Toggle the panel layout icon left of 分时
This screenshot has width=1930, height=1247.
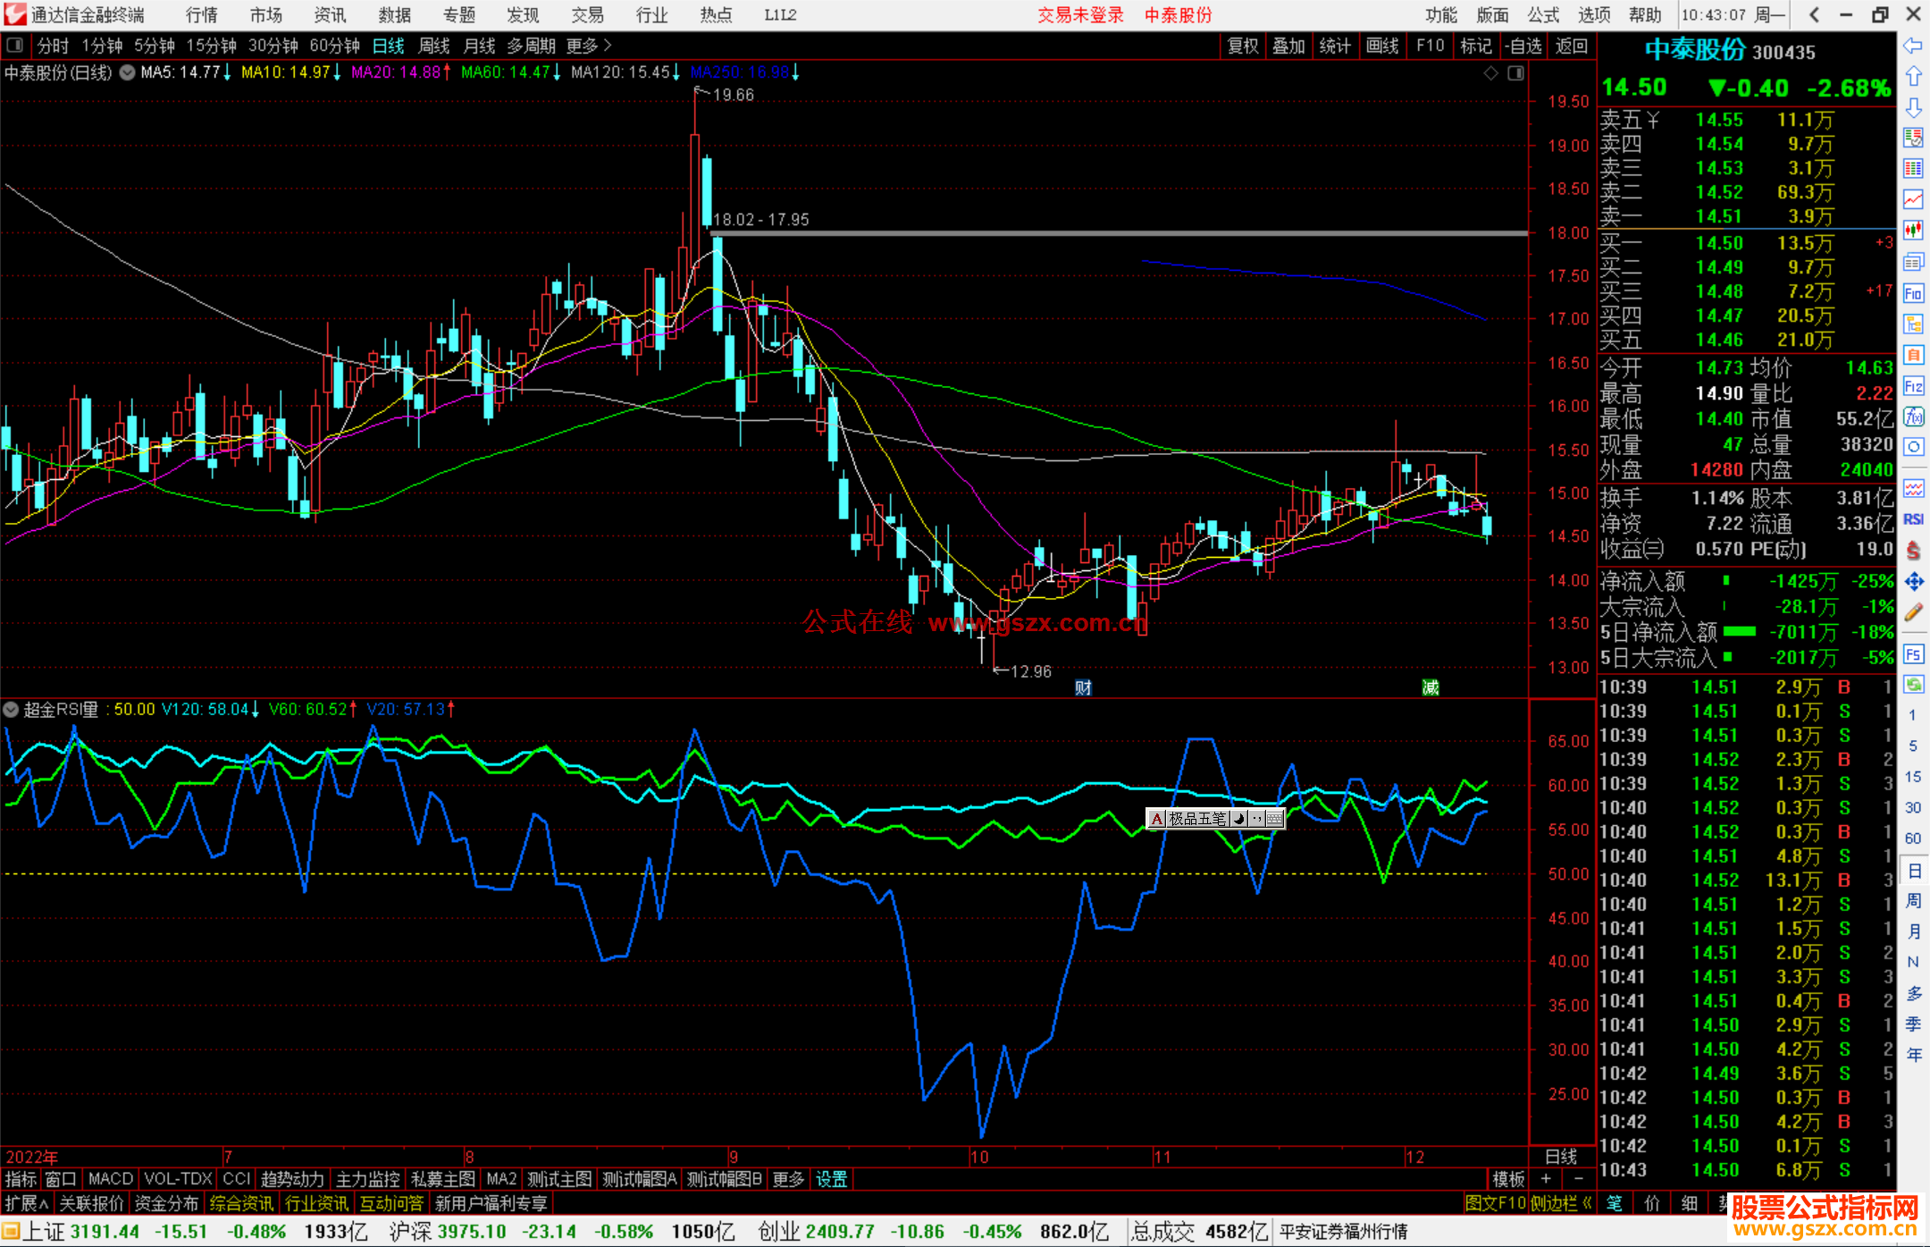pyautogui.click(x=15, y=46)
